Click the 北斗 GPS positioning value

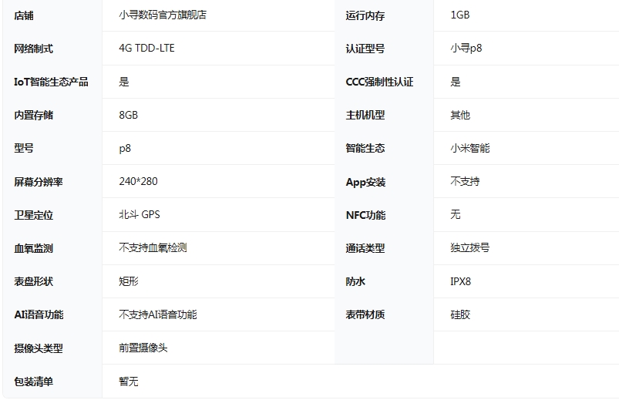click(x=139, y=214)
